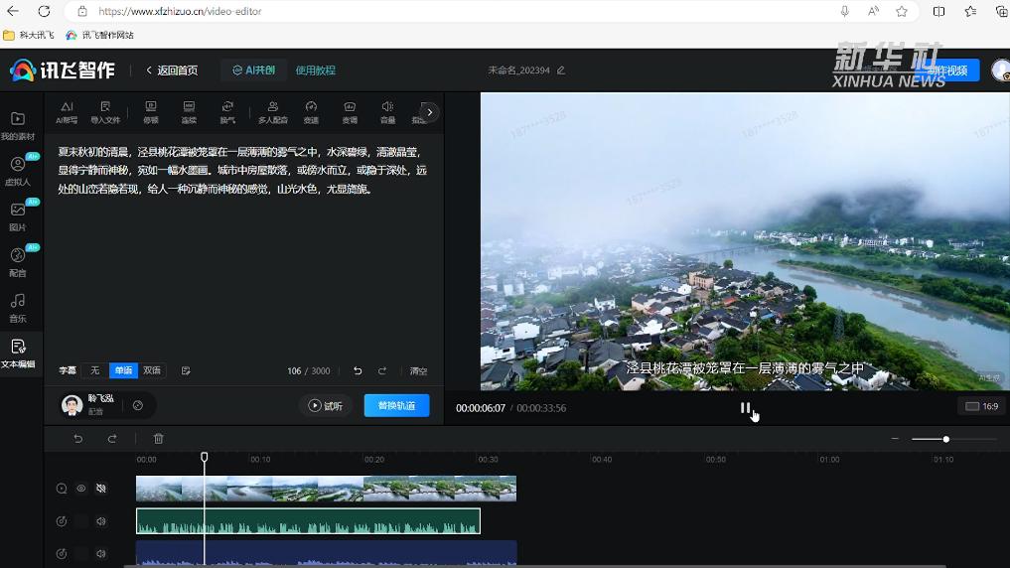Image resolution: width=1010 pixels, height=568 pixels.
Task: Select the 多人配音 multi-voice tool
Action: tap(272, 111)
